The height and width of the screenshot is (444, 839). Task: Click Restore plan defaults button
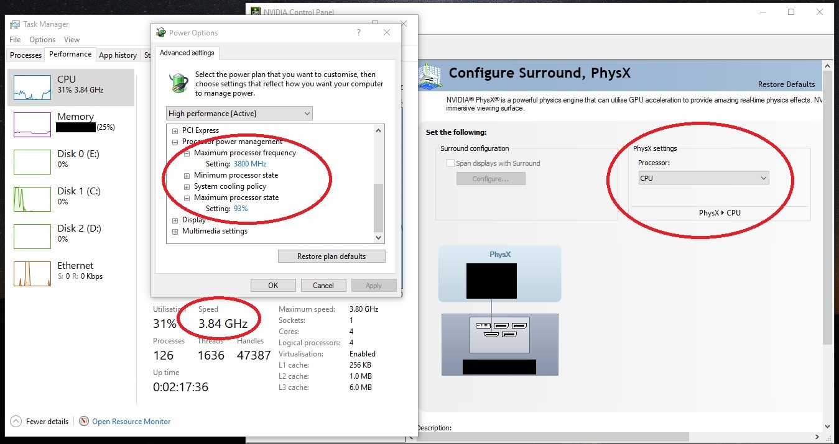coord(331,256)
